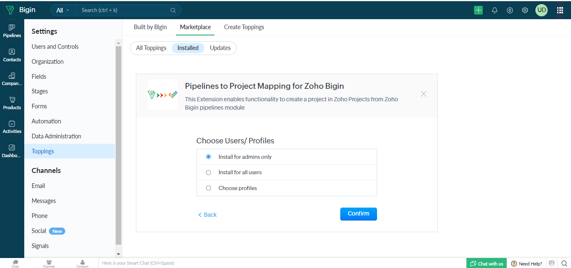Click the Need Help? question icon
This screenshot has width=571, height=268.
click(514, 263)
